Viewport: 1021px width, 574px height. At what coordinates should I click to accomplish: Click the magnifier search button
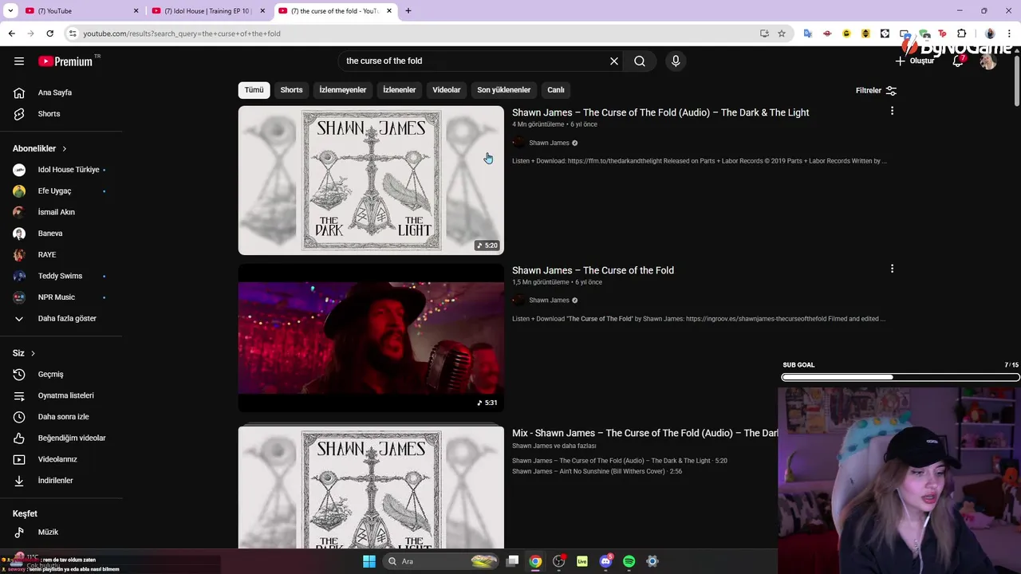tap(640, 61)
